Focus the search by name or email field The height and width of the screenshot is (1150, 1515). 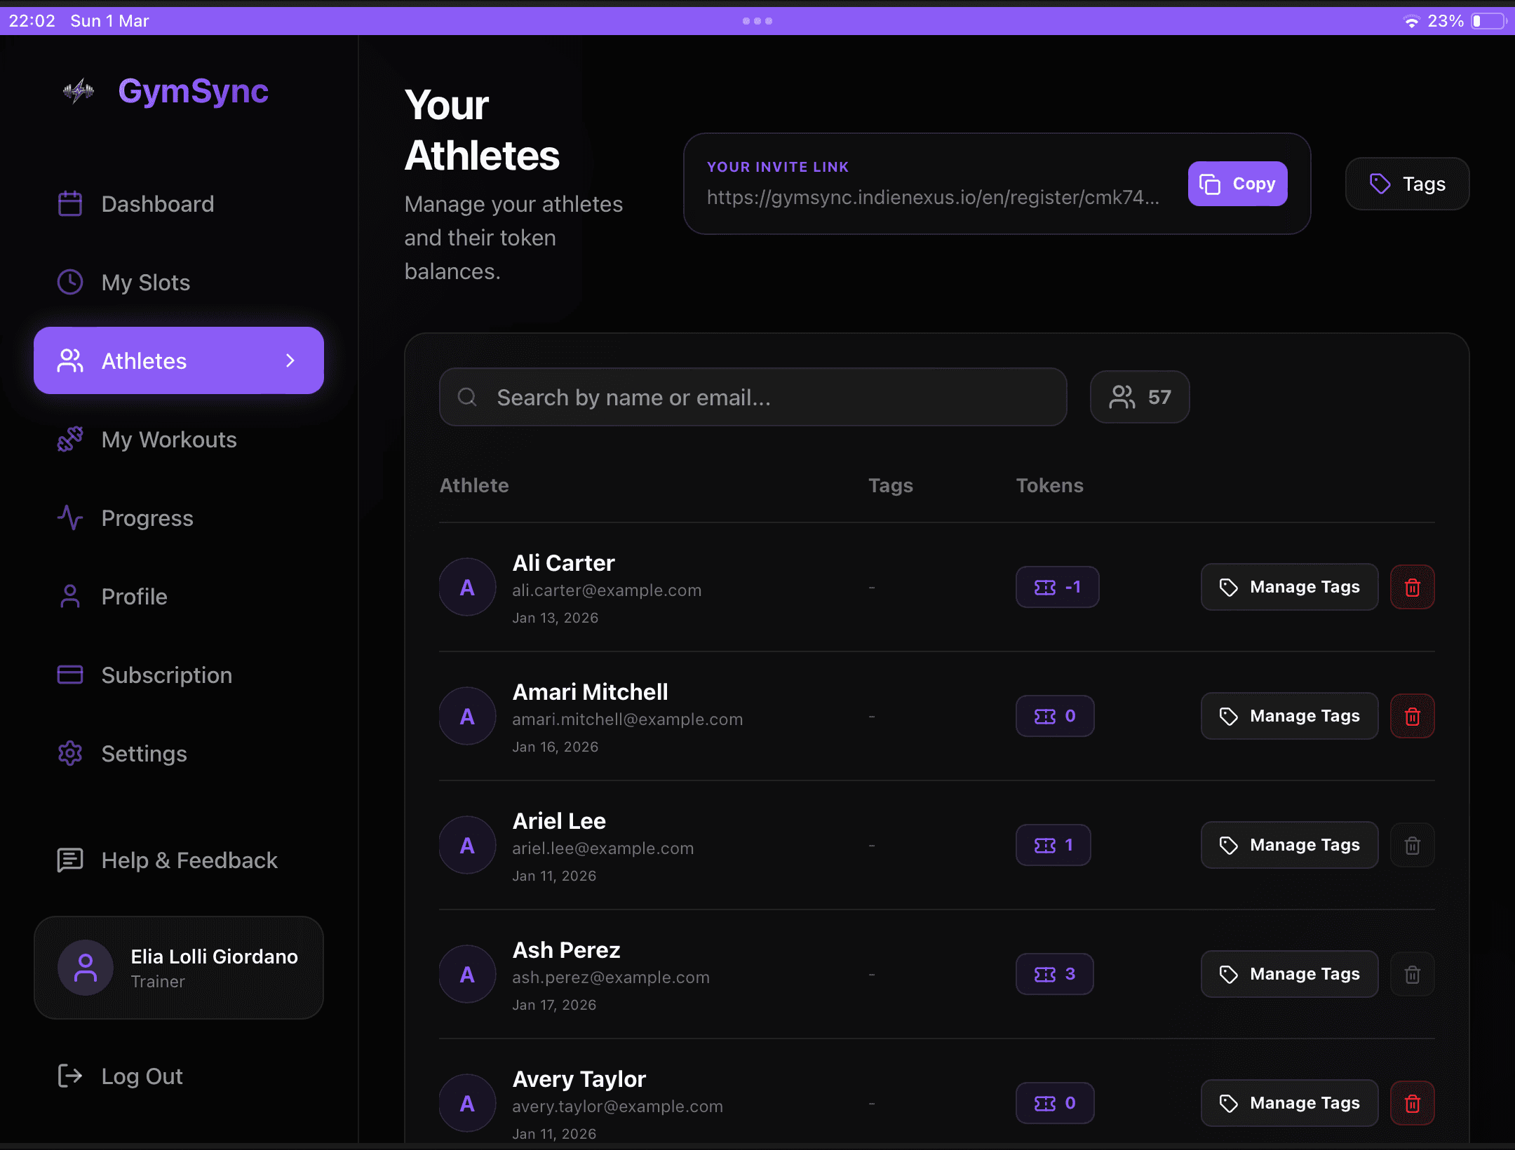coord(753,397)
